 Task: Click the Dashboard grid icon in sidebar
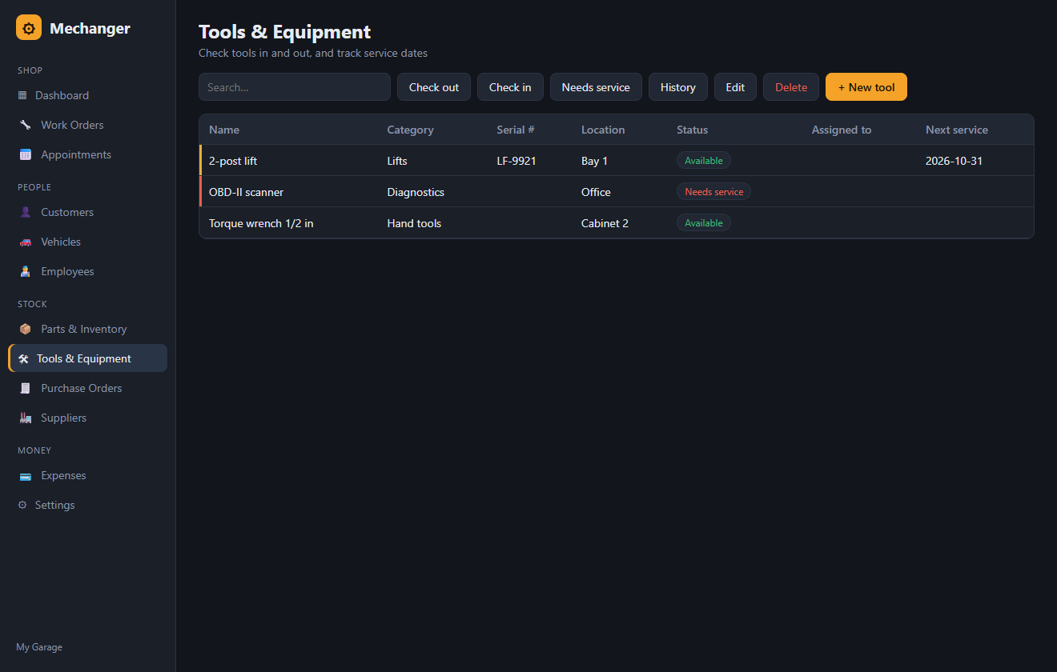(x=22, y=95)
